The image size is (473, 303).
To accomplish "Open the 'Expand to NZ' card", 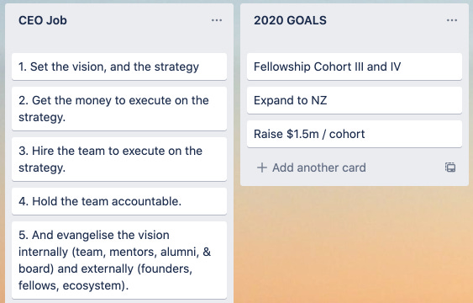I will (355, 100).
